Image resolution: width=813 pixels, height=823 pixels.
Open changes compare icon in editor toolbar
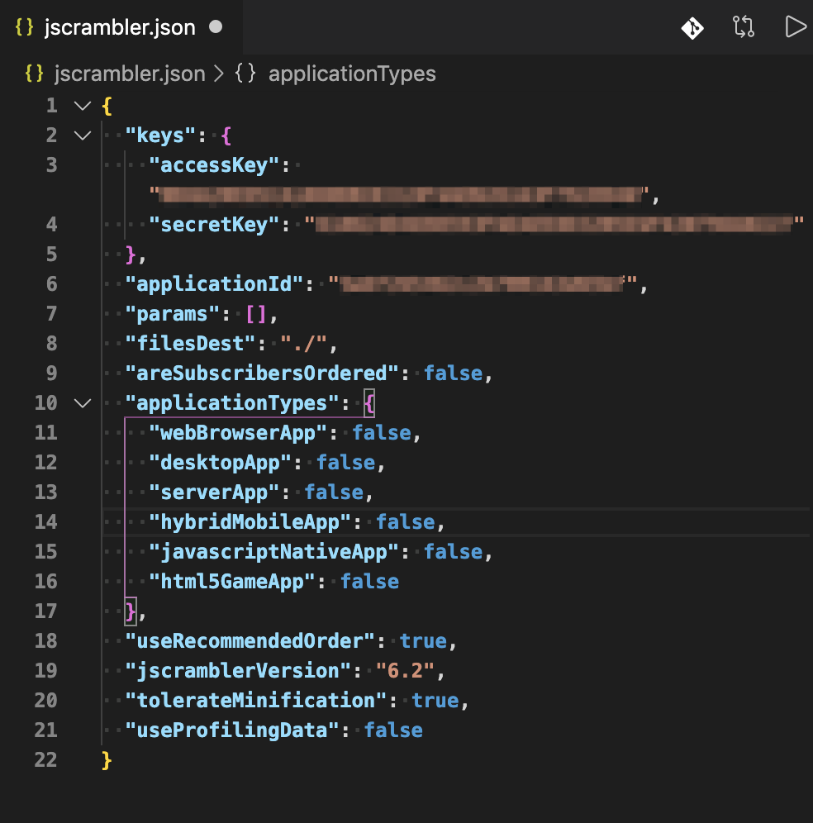click(744, 26)
